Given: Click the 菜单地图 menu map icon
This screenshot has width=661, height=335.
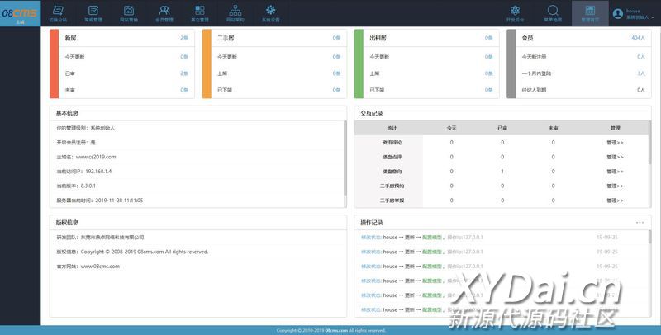Looking at the screenshot, I should (x=554, y=12).
